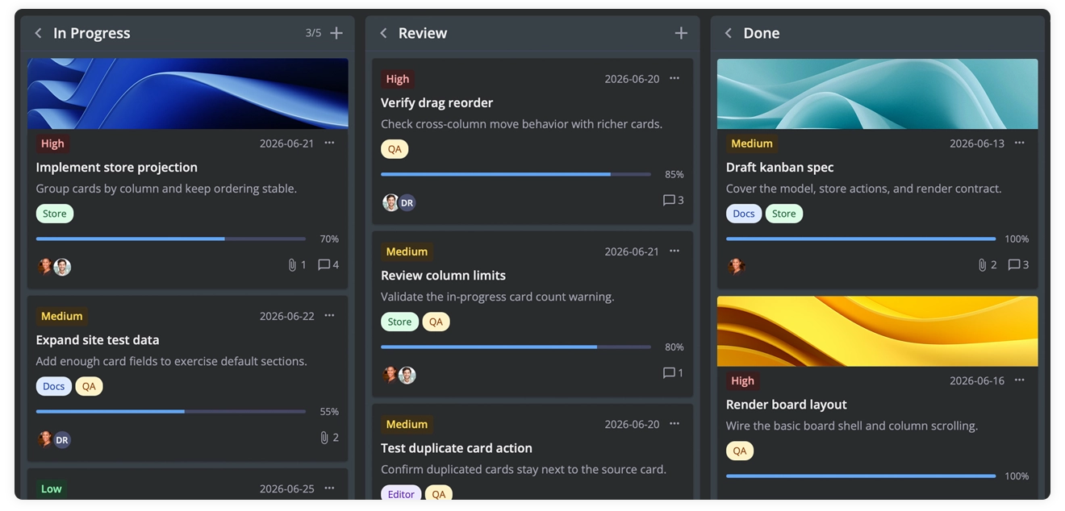Open the Verify drag reorder card title
Image resolution: width=1065 pixels, height=511 pixels.
[436, 102]
